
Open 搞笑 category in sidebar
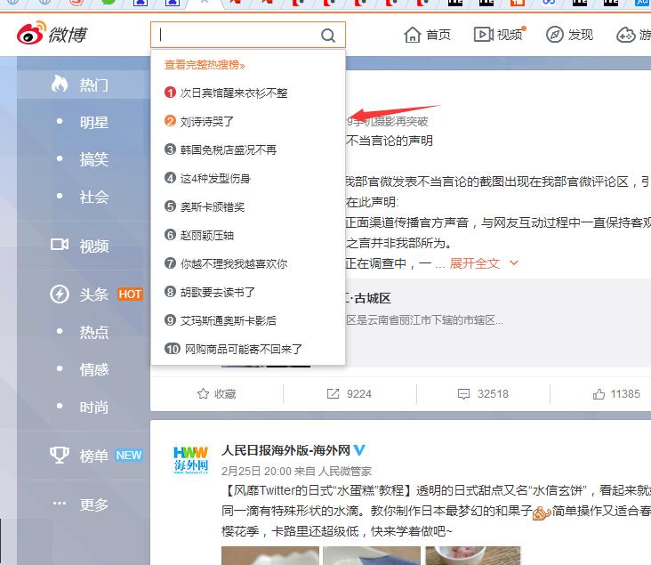point(94,159)
